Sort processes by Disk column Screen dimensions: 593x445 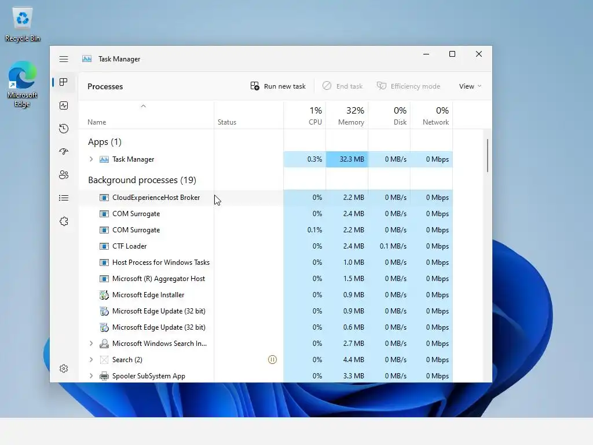tap(389, 115)
